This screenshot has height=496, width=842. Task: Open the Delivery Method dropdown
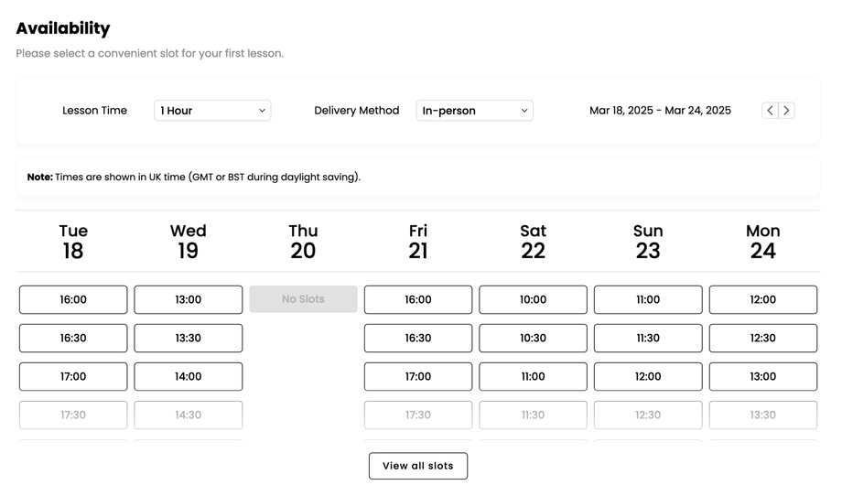click(474, 111)
